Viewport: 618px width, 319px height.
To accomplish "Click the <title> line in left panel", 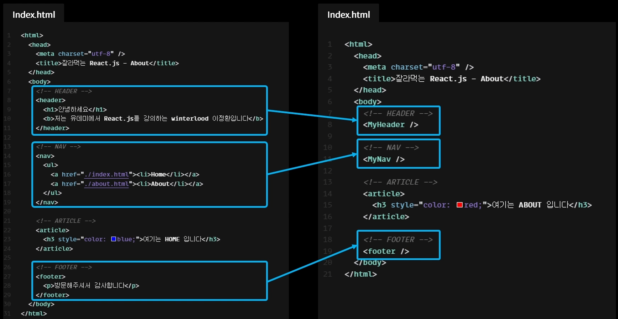I will [x=107, y=63].
